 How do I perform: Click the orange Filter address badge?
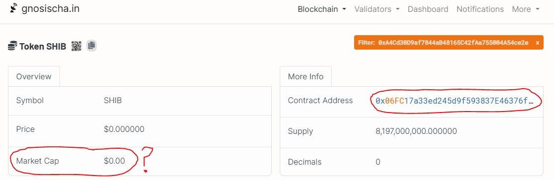click(x=449, y=43)
